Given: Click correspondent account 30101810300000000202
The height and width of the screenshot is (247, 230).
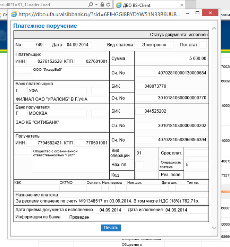Looking at the screenshot, I should pyautogui.click(x=171, y=125).
